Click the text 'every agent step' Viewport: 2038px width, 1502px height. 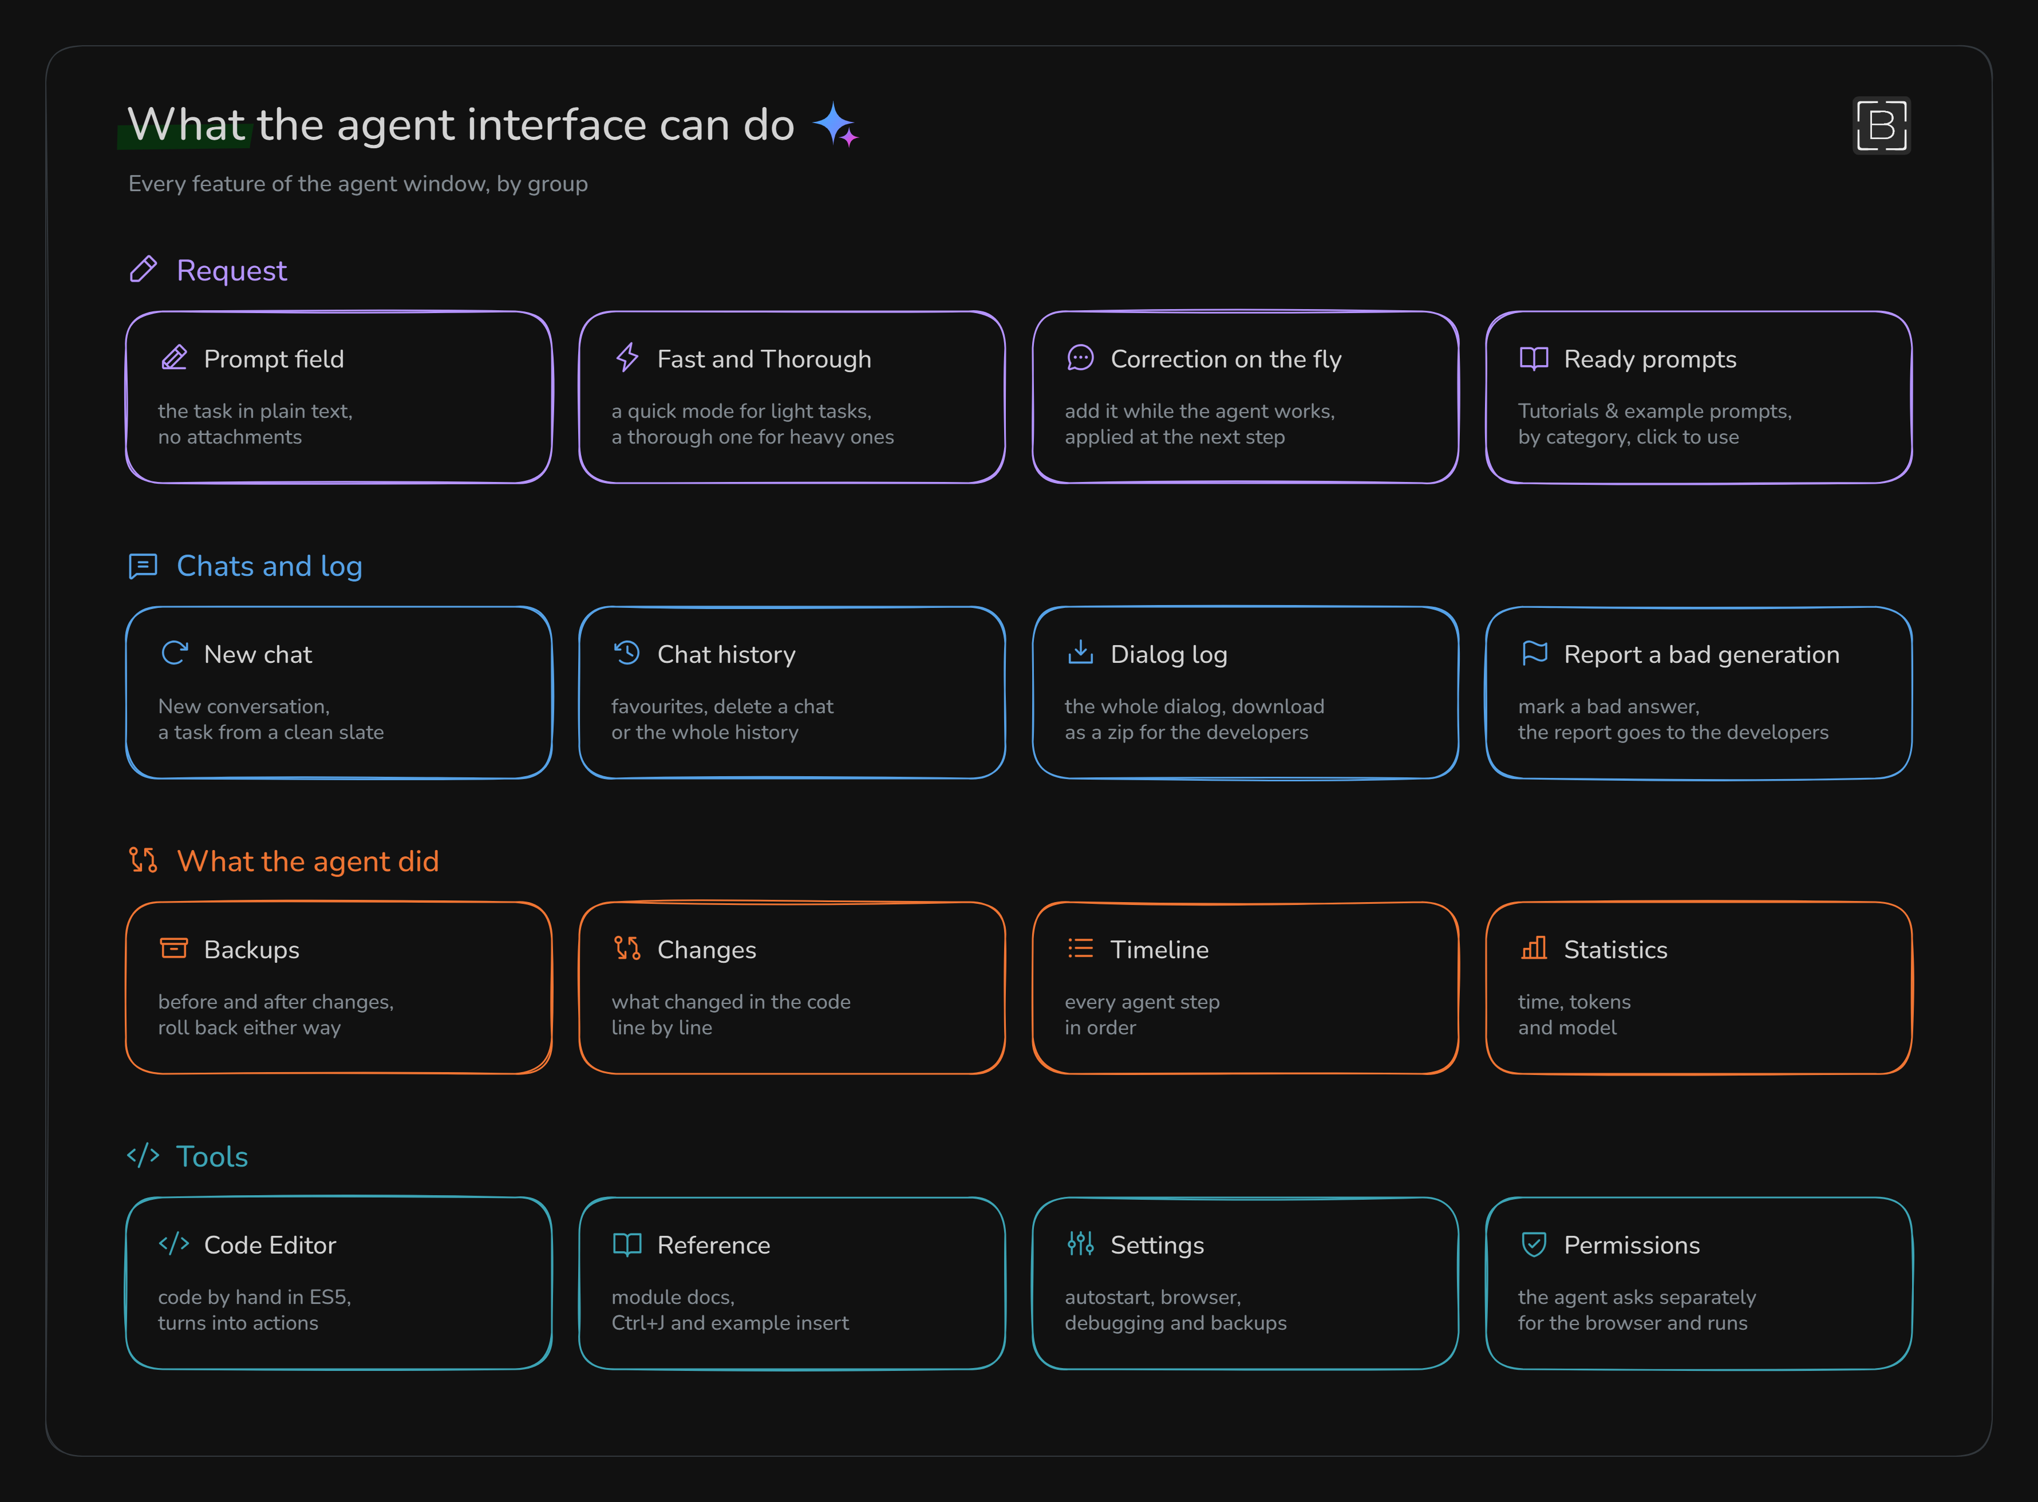[x=1142, y=1002]
